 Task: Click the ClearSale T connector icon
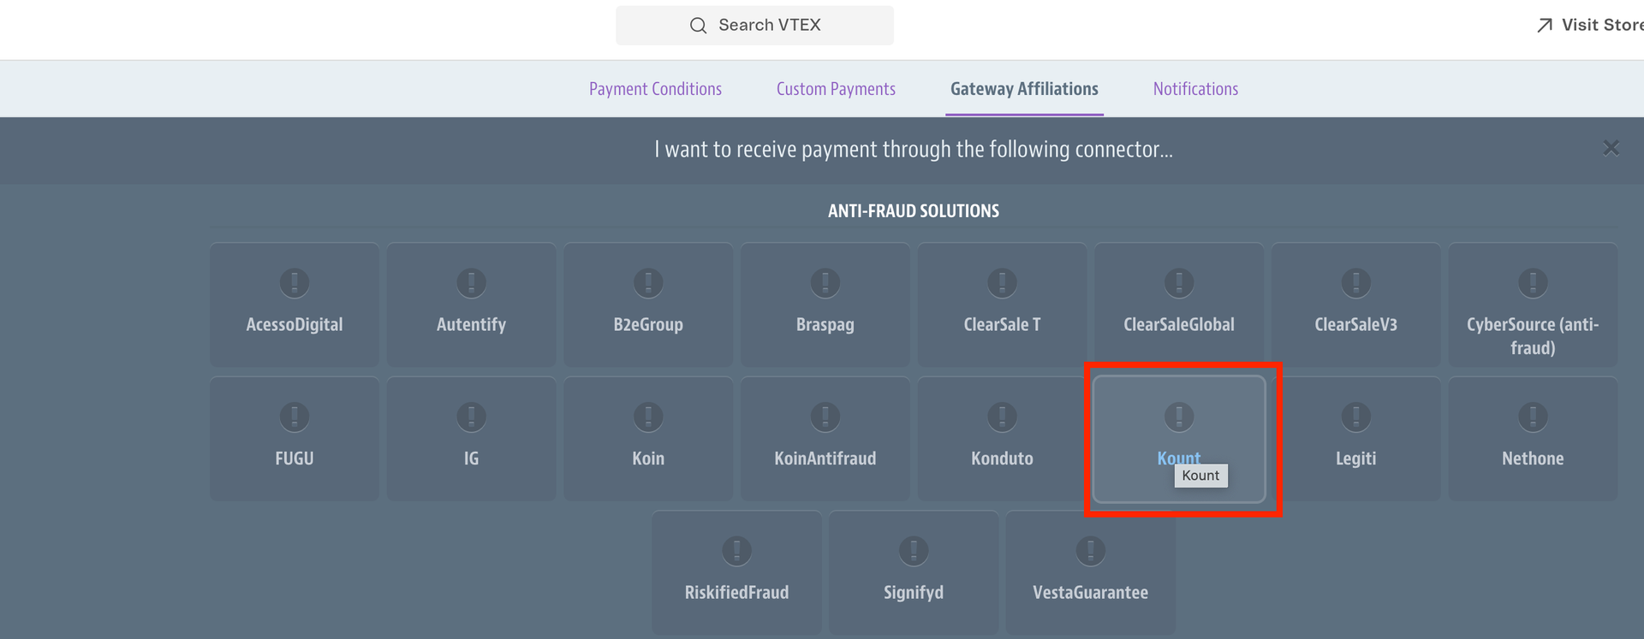(1002, 282)
